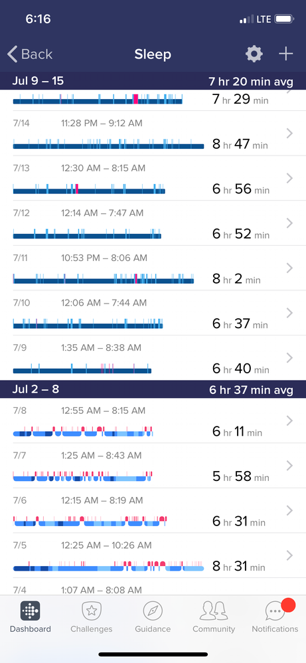Expand the 7/11 sleep entry chevron
This screenshot has width=306, height=663.
coord(289,268)
